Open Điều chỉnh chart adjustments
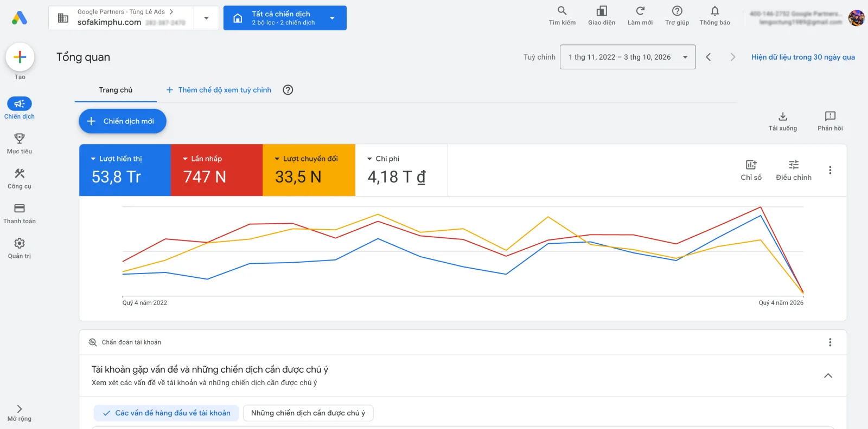This screenshot has height=429, width=868. [x=794, y=170]
